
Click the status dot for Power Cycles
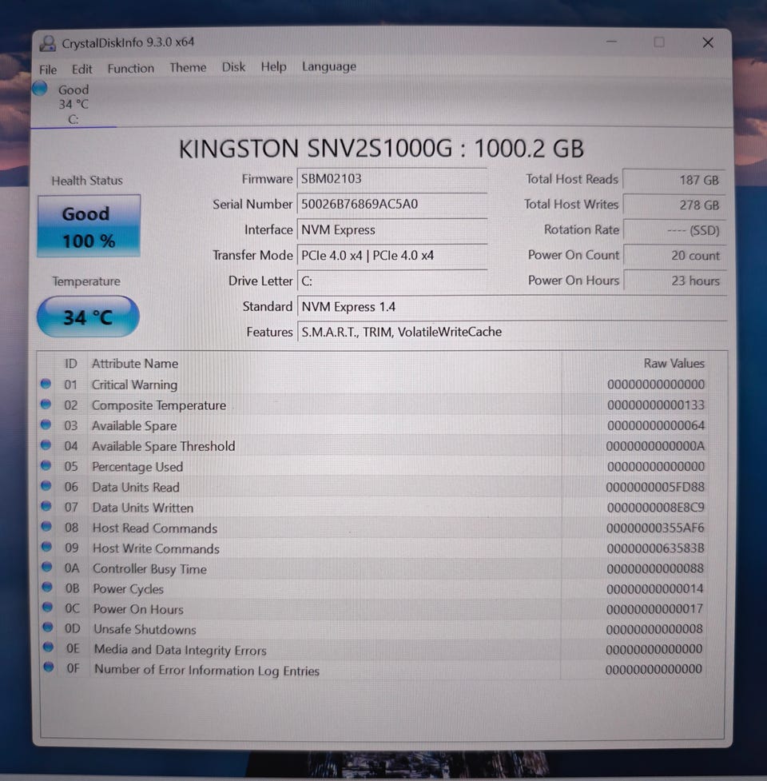(x=47, y=587)
